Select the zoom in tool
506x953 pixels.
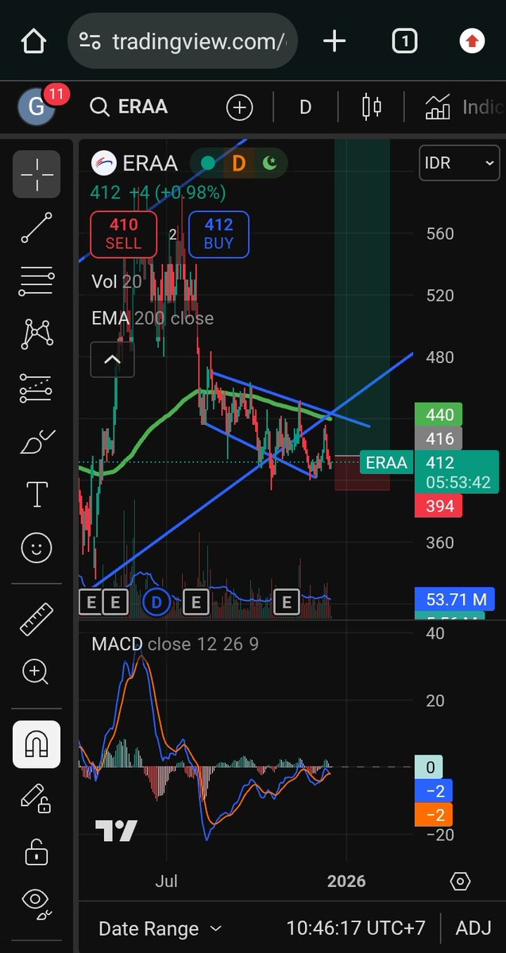coord(37,673)
